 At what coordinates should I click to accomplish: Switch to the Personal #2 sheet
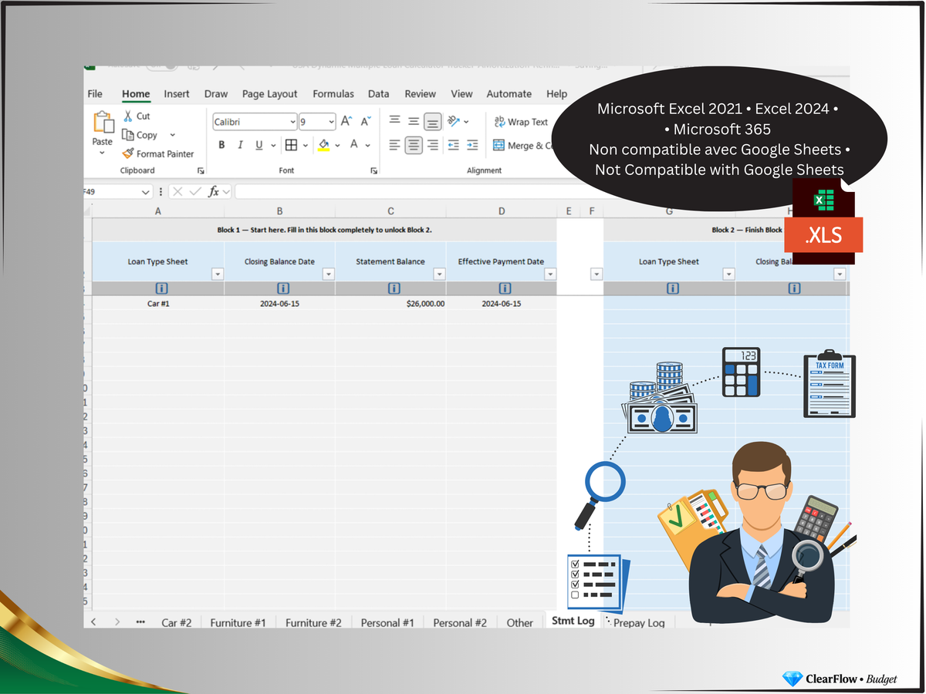pos(460,622)
